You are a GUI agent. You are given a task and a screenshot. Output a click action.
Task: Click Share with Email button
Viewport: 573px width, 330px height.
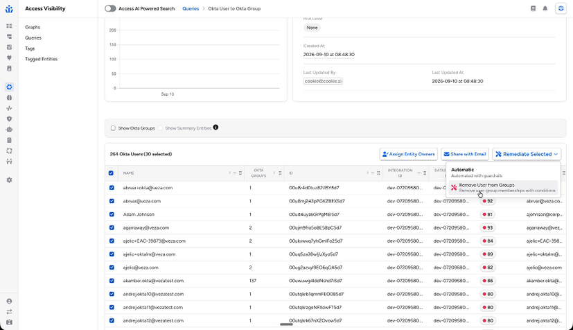pos(465,154)
